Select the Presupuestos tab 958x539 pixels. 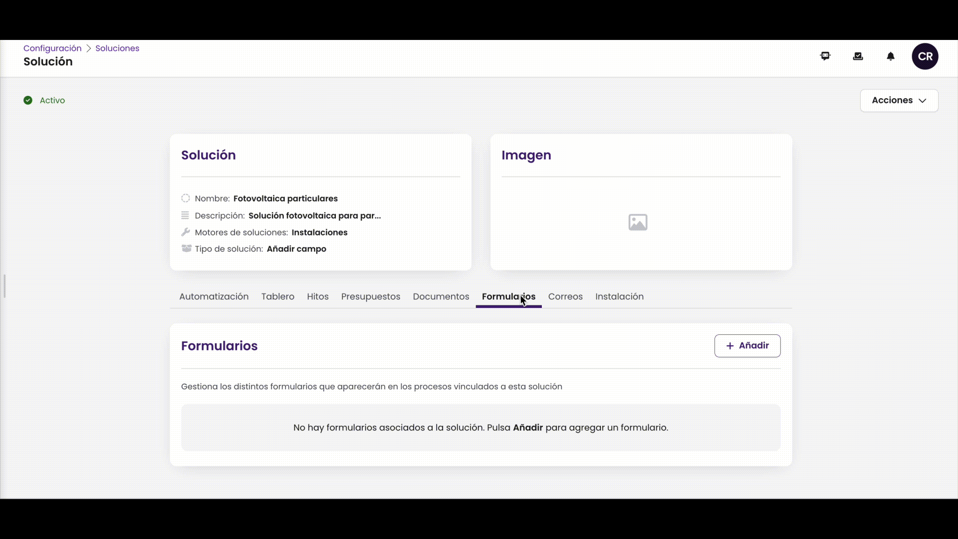coord(371,296)
